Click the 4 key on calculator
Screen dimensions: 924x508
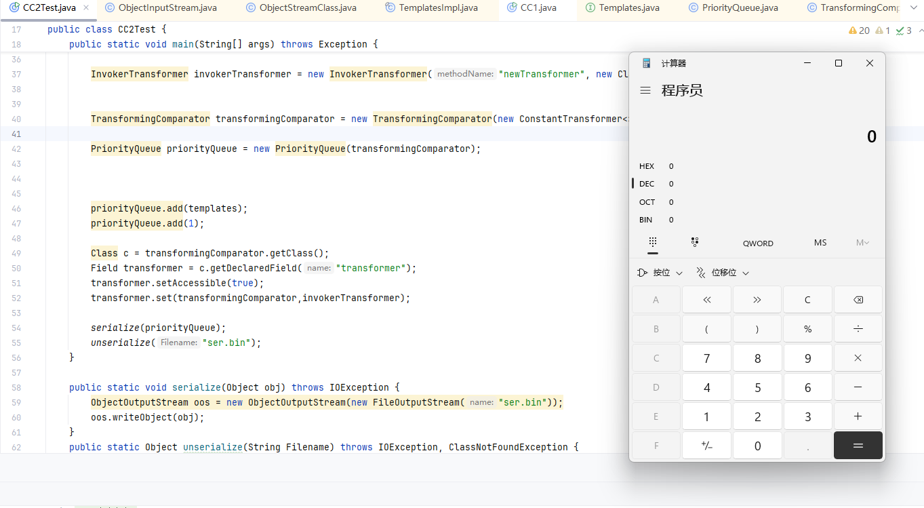[x=706, y=387]
